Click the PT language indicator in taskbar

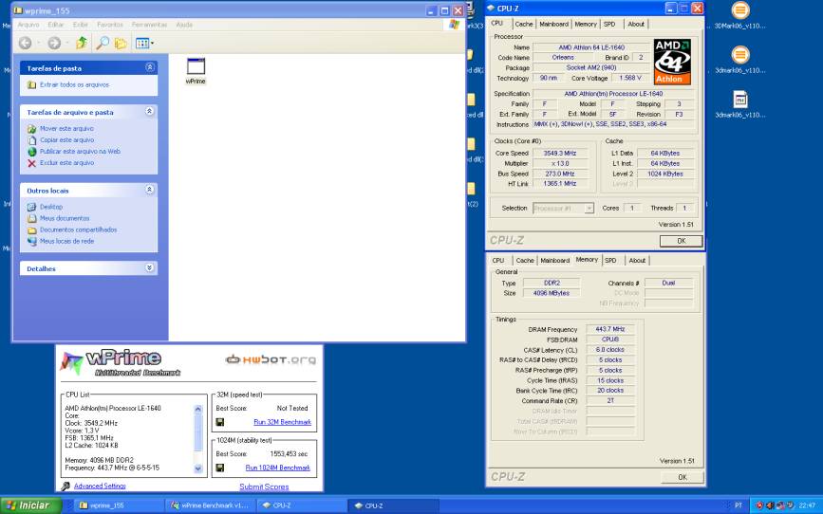point(738,505)
